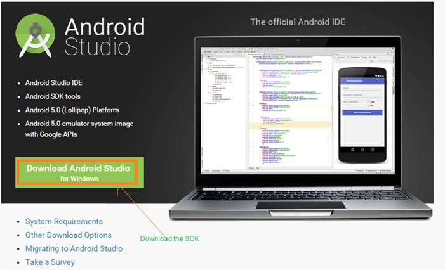This screenshot has width=445, height=270.
Task: Open the Other Download Options link
Action: [68, 235]
